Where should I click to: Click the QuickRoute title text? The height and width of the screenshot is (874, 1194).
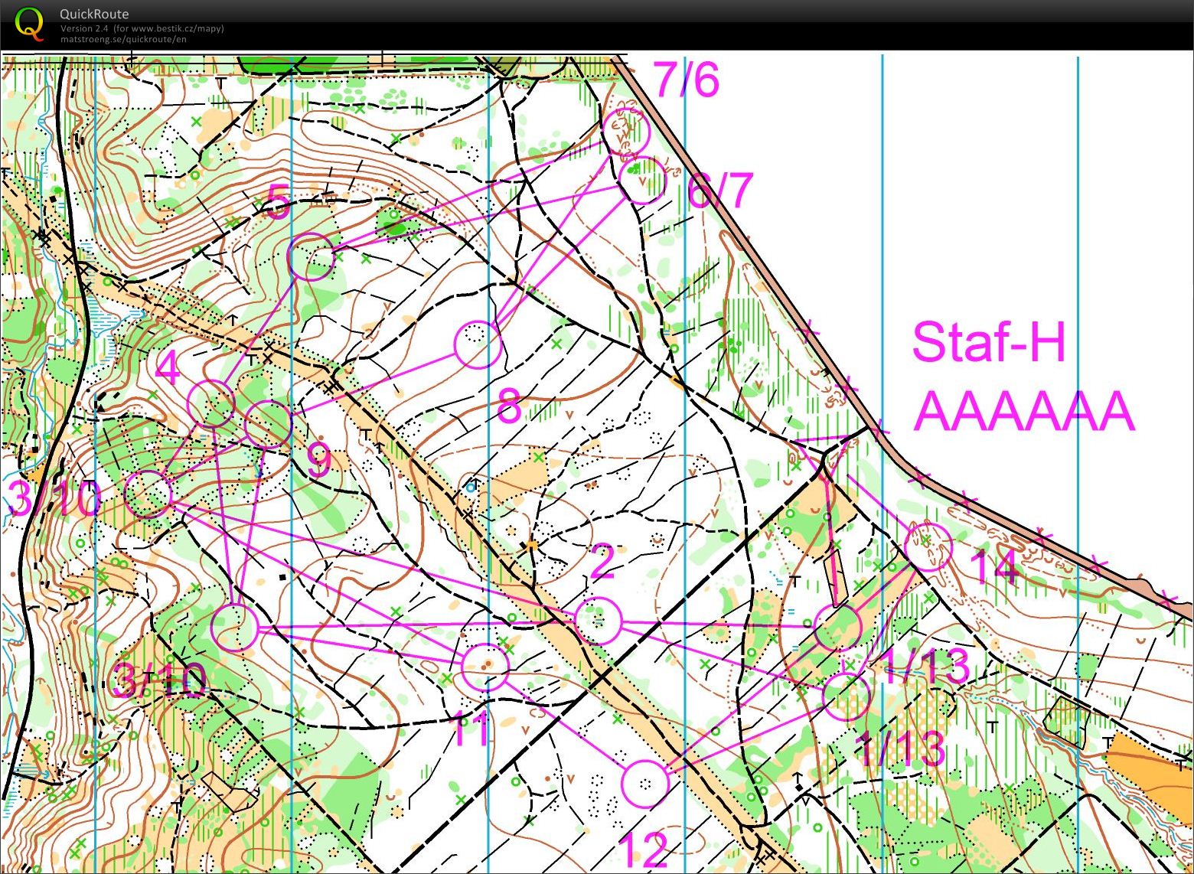tap(94, 14)
